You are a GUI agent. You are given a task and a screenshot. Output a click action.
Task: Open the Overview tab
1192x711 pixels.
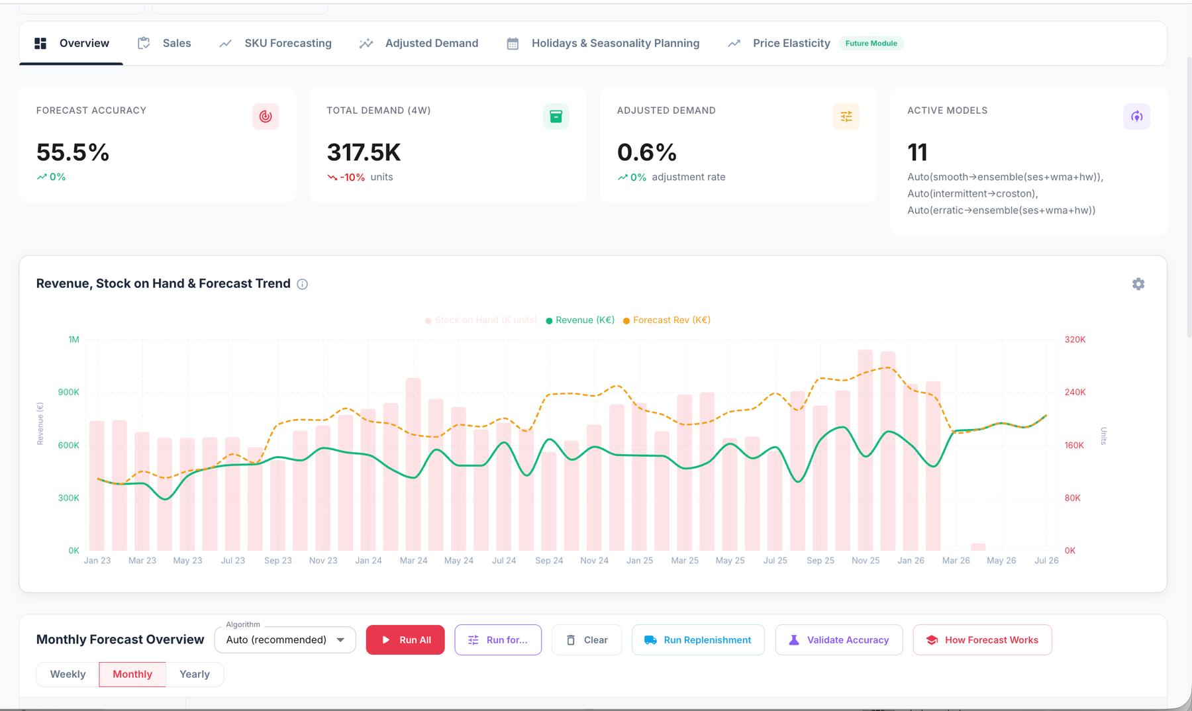coord(72,43)
